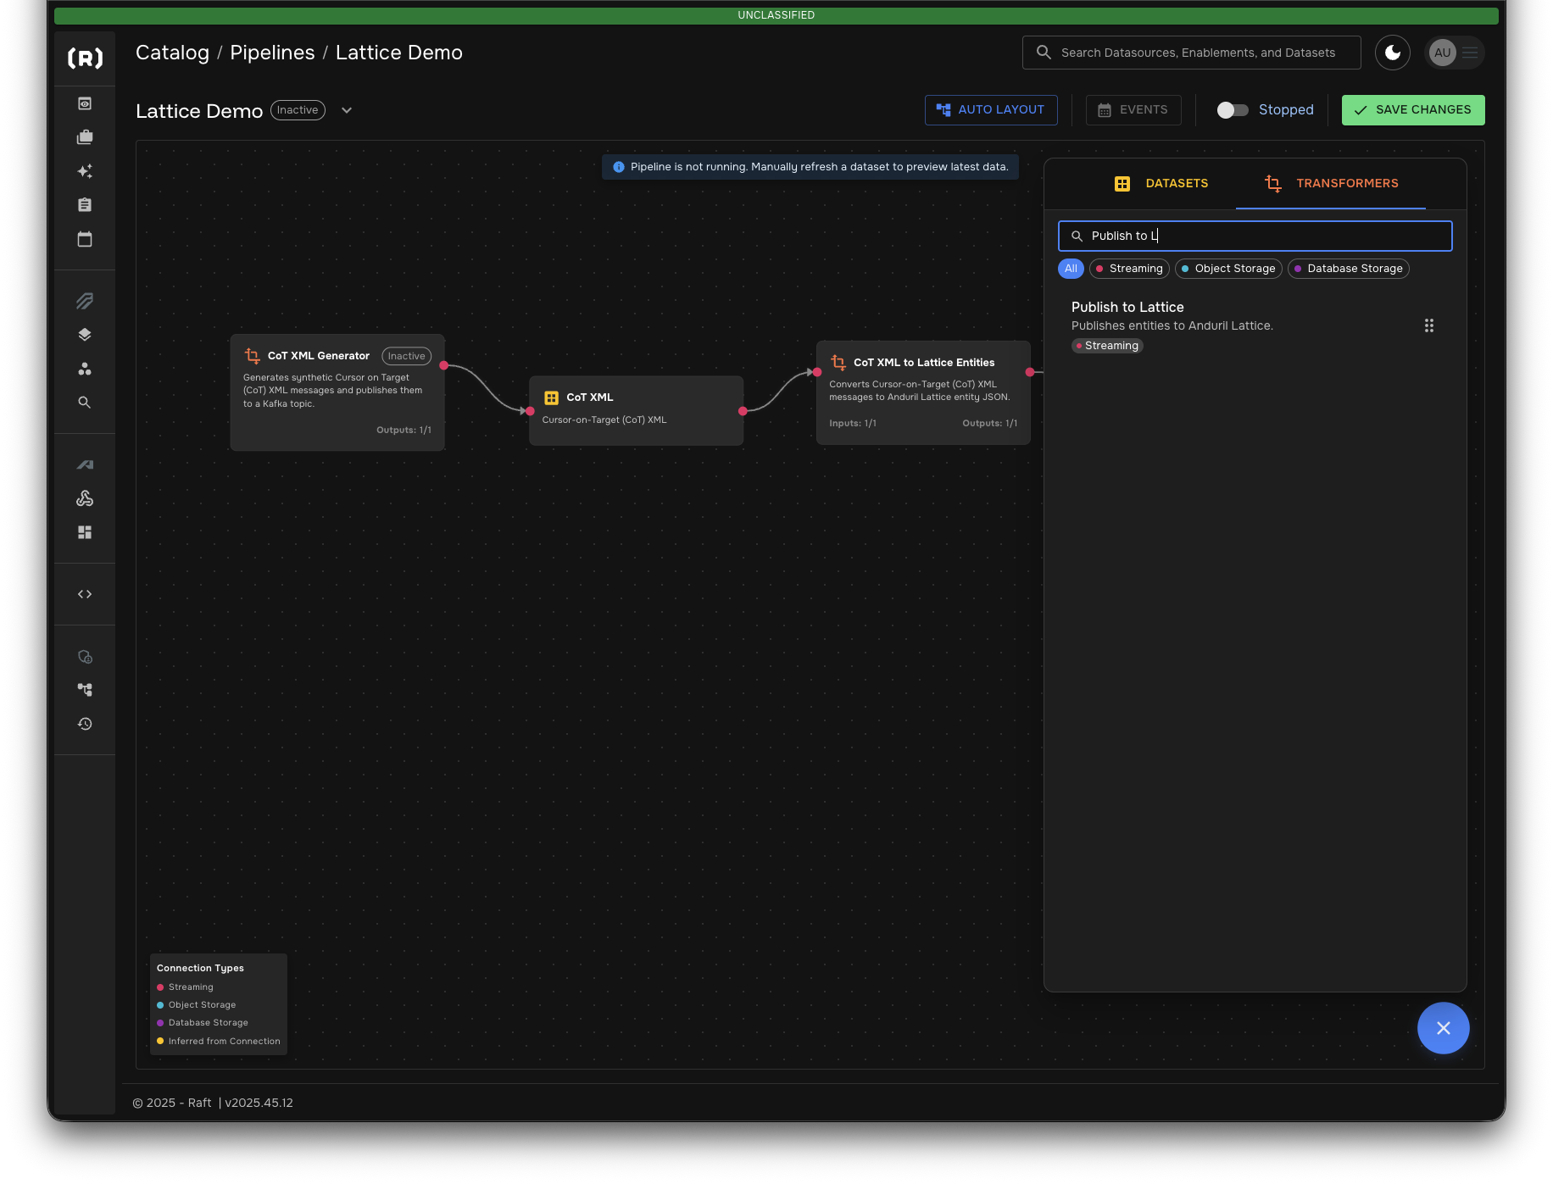Click the global search datasources field

point(1192,53)
